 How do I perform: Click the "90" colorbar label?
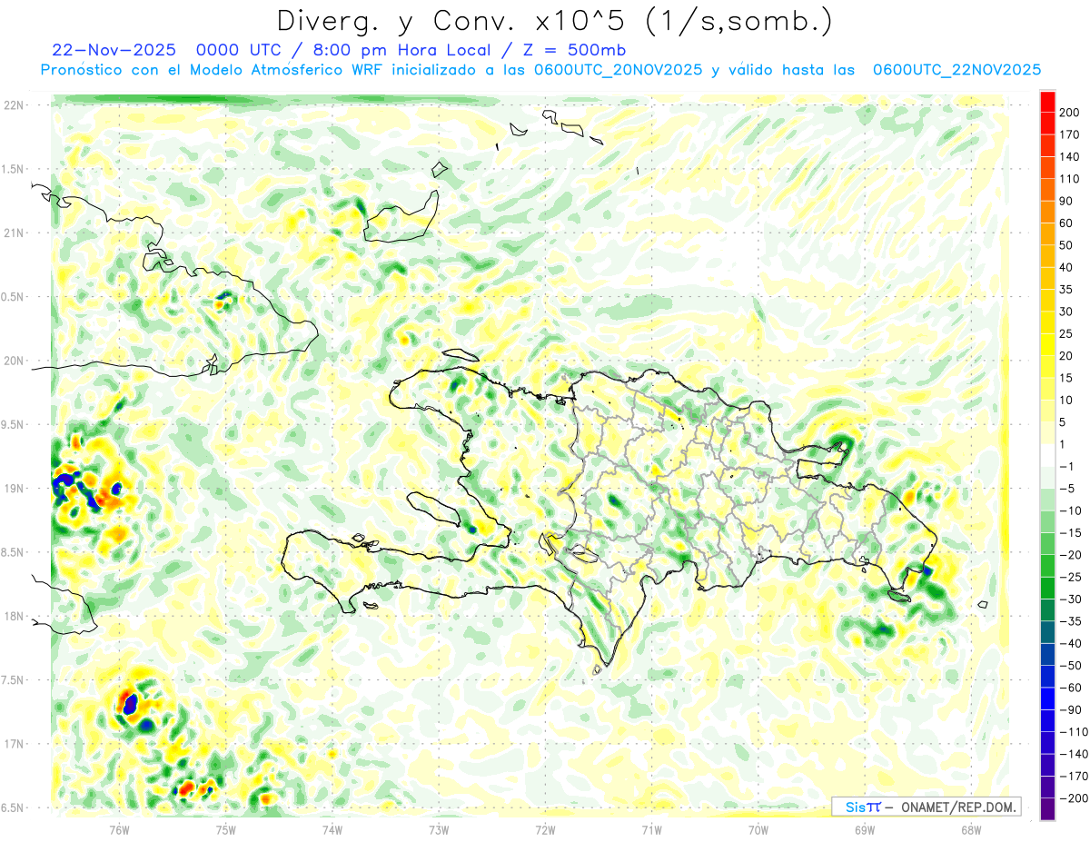pyautogui.click(x=1066, y=201)
